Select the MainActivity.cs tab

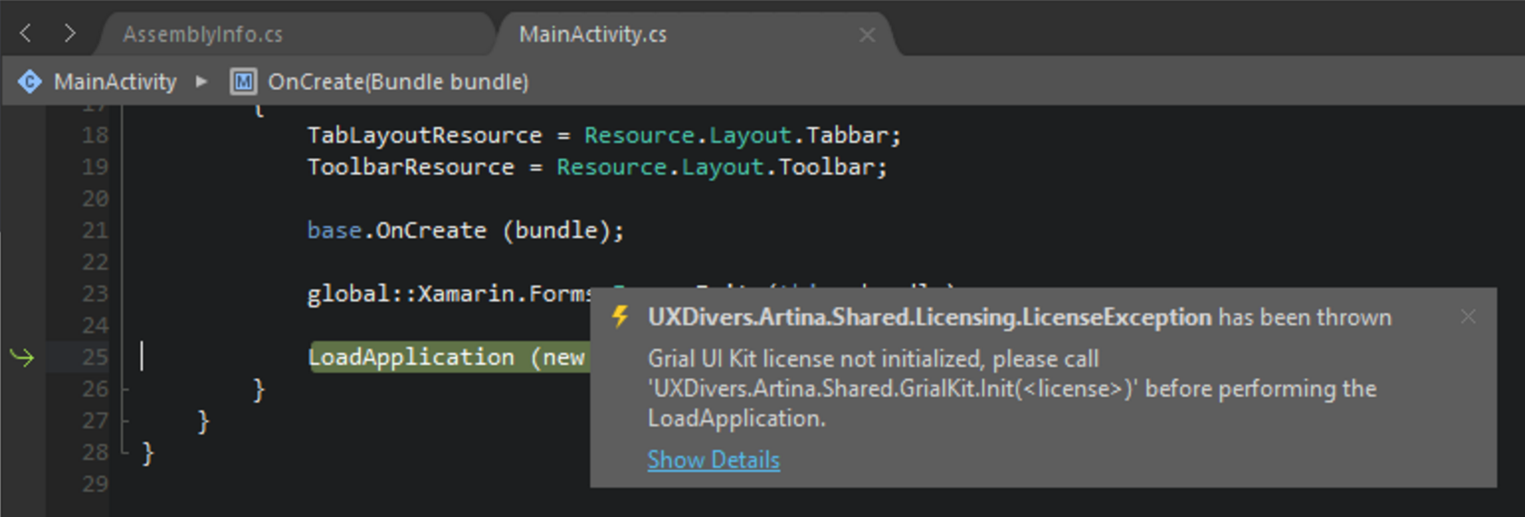(593, 34)
